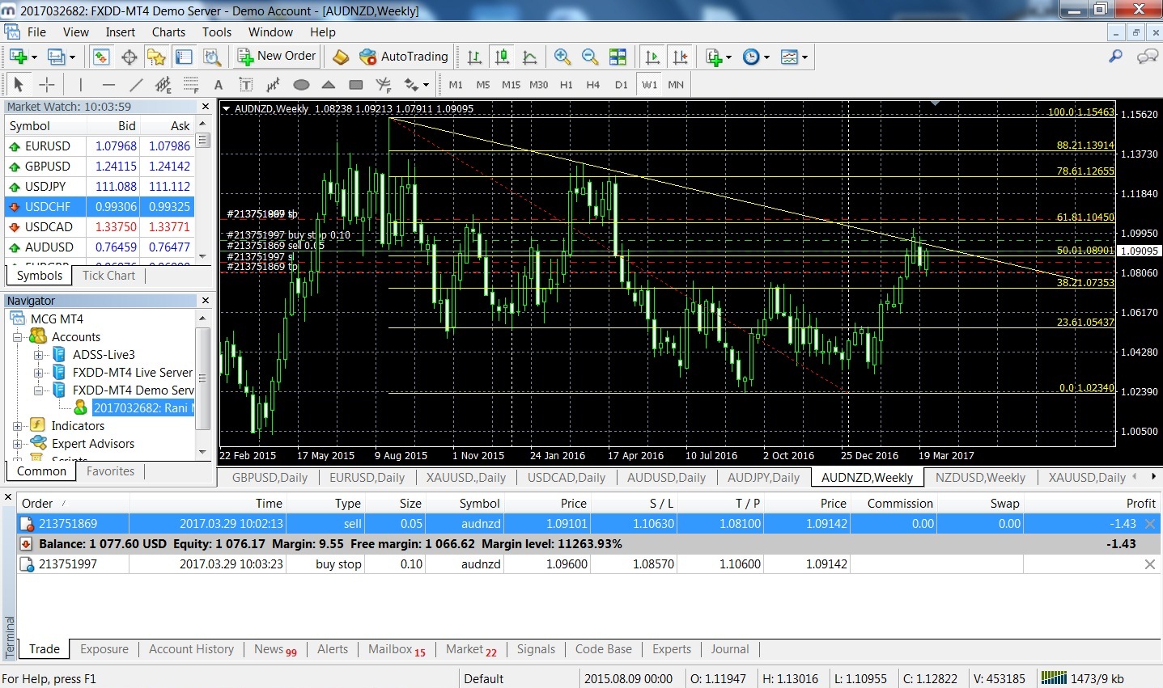
Task: Select the Andrews Pitchfork tool
Action: click(384, 84)
